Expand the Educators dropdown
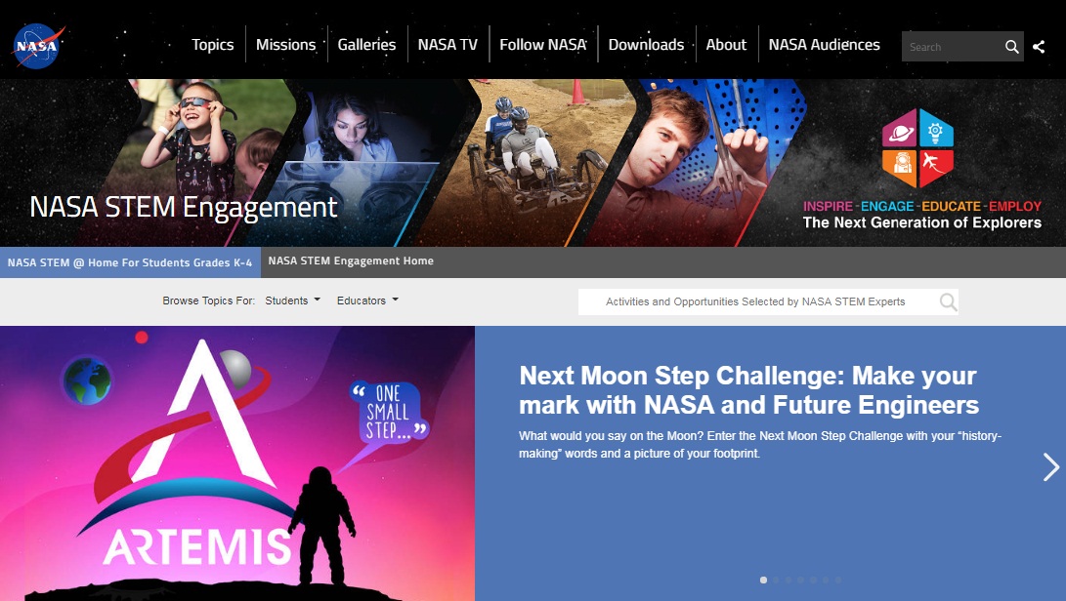The height and width of the screenshot is (601, 1066). click(x=367, y=300)
